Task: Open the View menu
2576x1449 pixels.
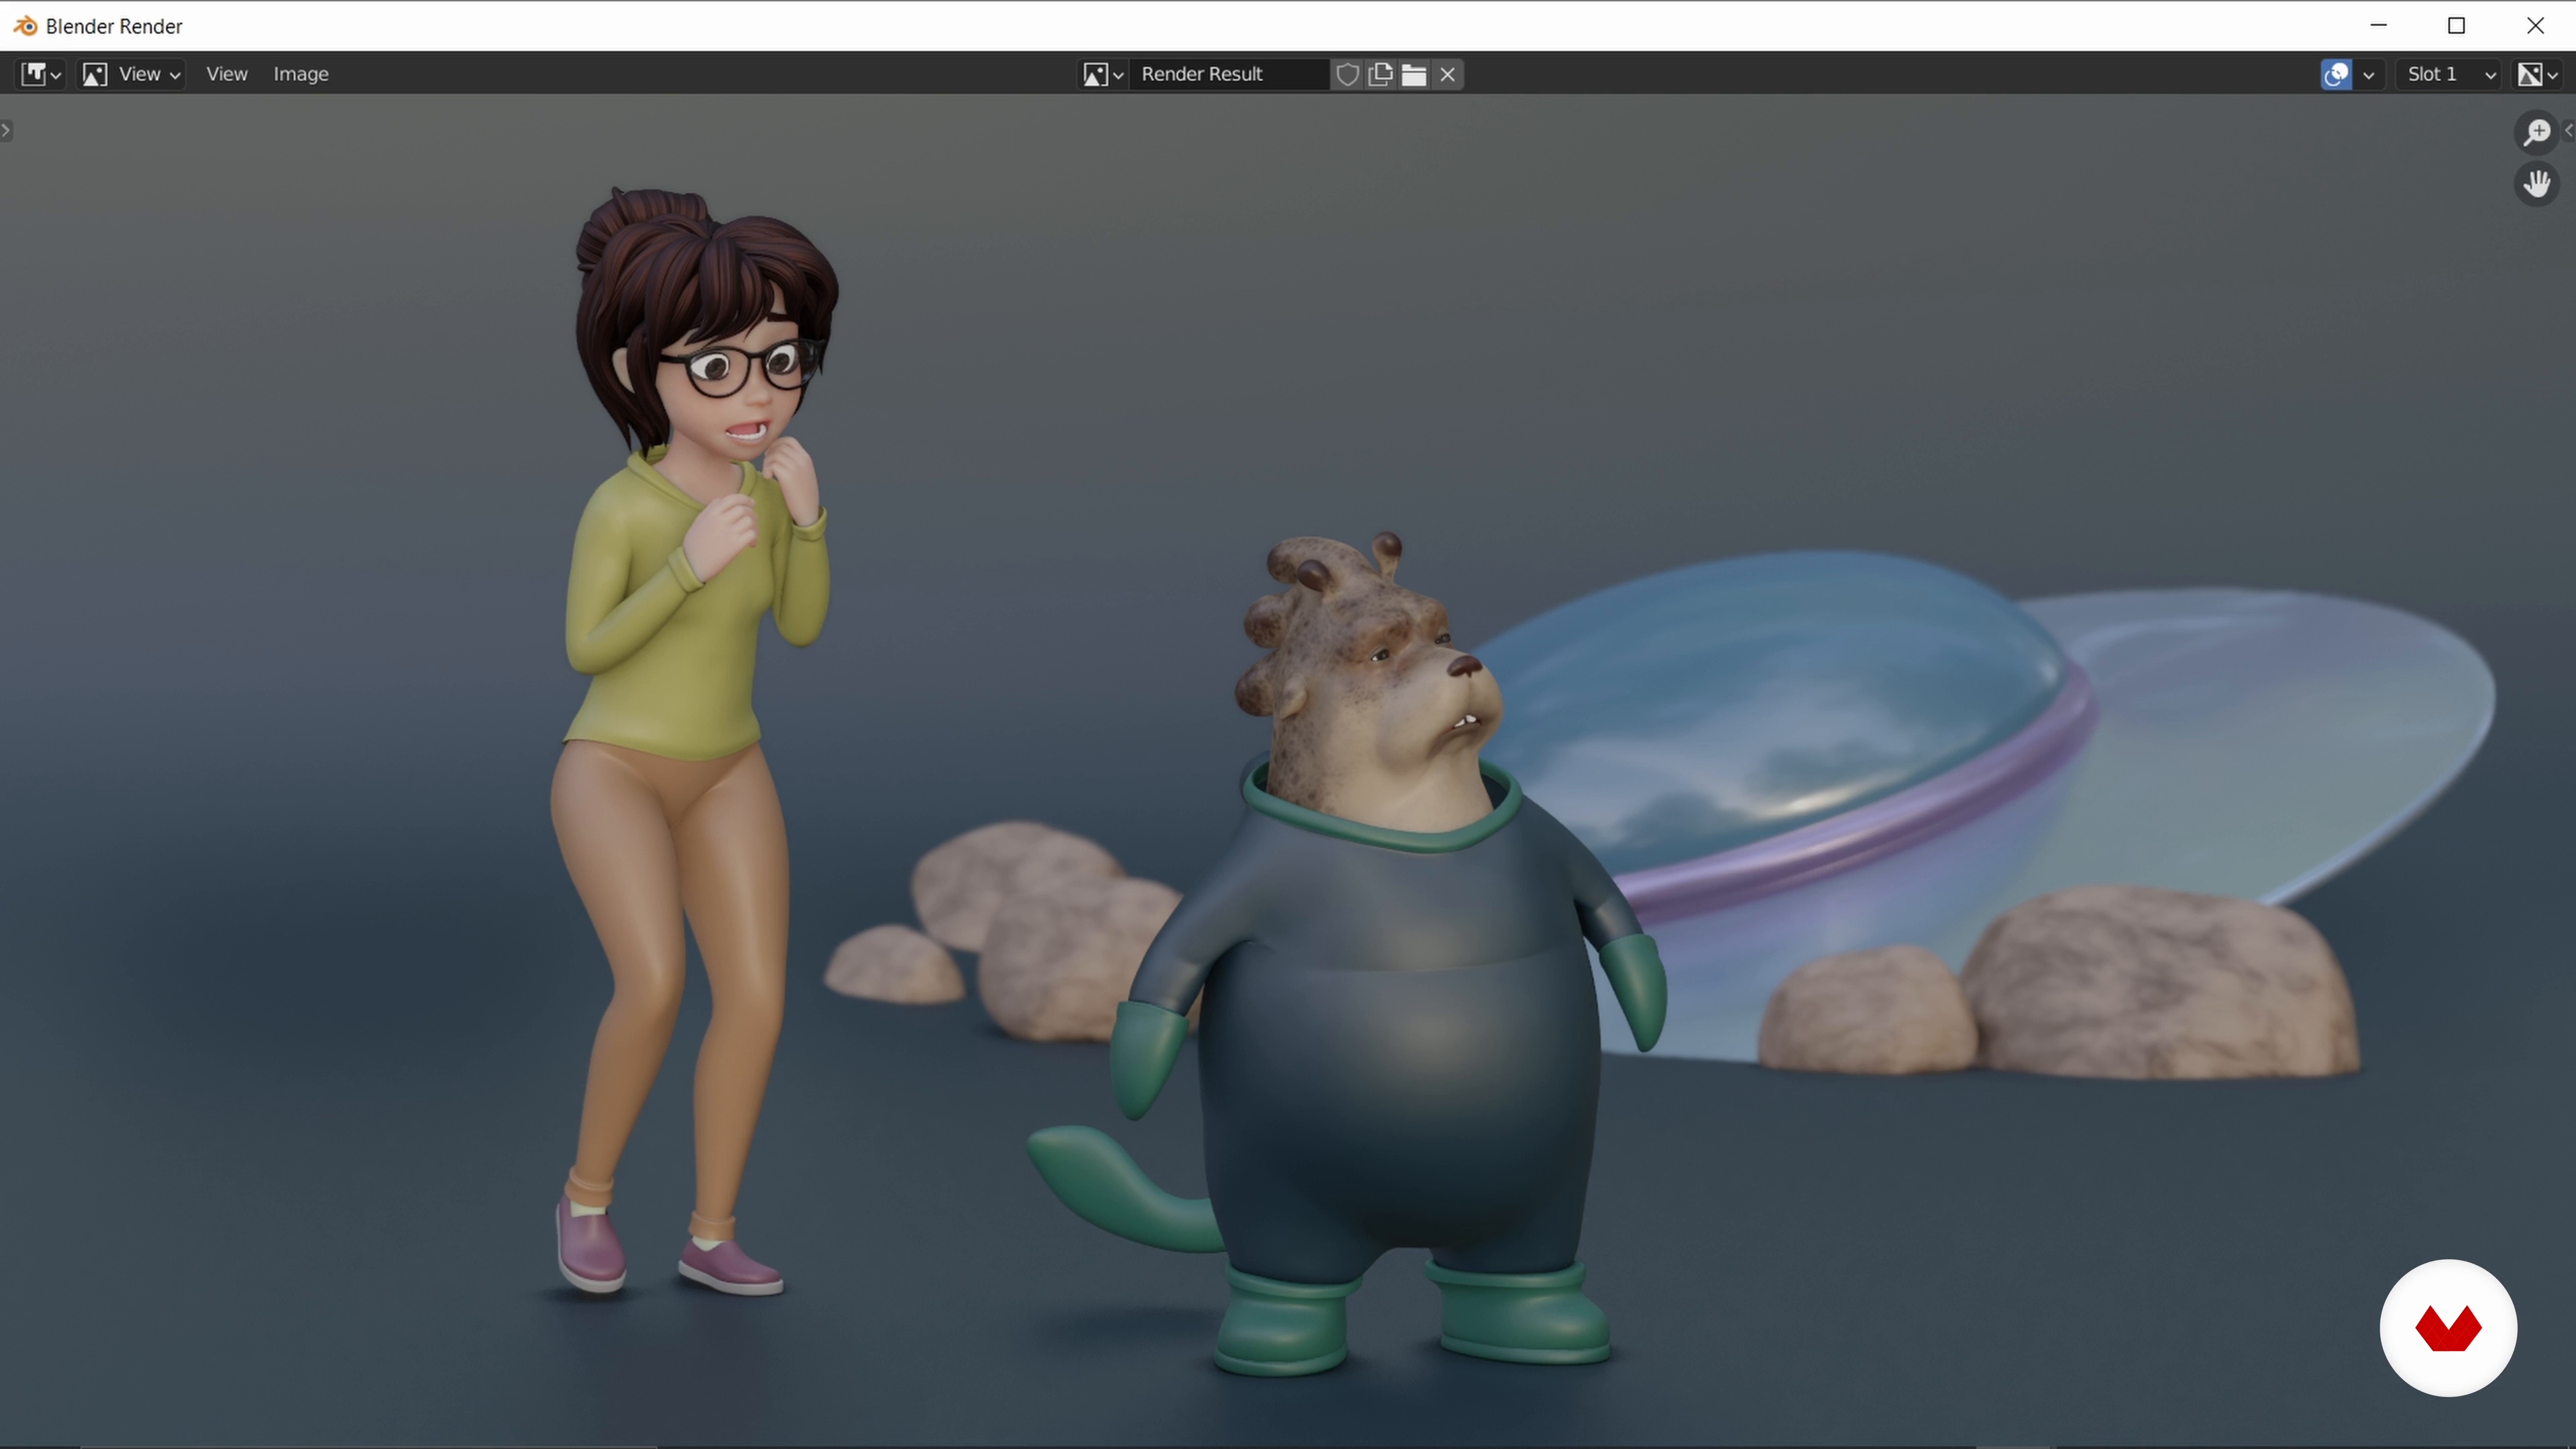Action: pos(226,74)
